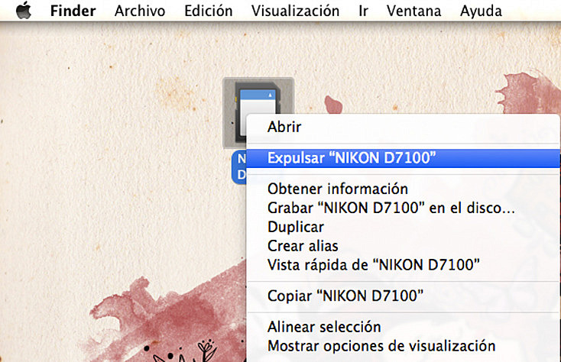Open the Apple menu
Screen dimensions: 561x362
click(24, 10)
